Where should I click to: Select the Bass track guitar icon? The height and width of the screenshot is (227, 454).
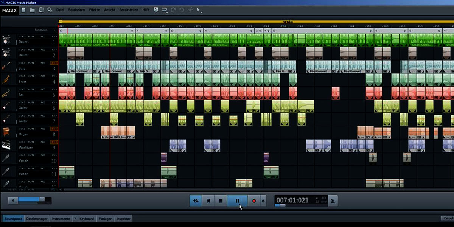[6, 66]
